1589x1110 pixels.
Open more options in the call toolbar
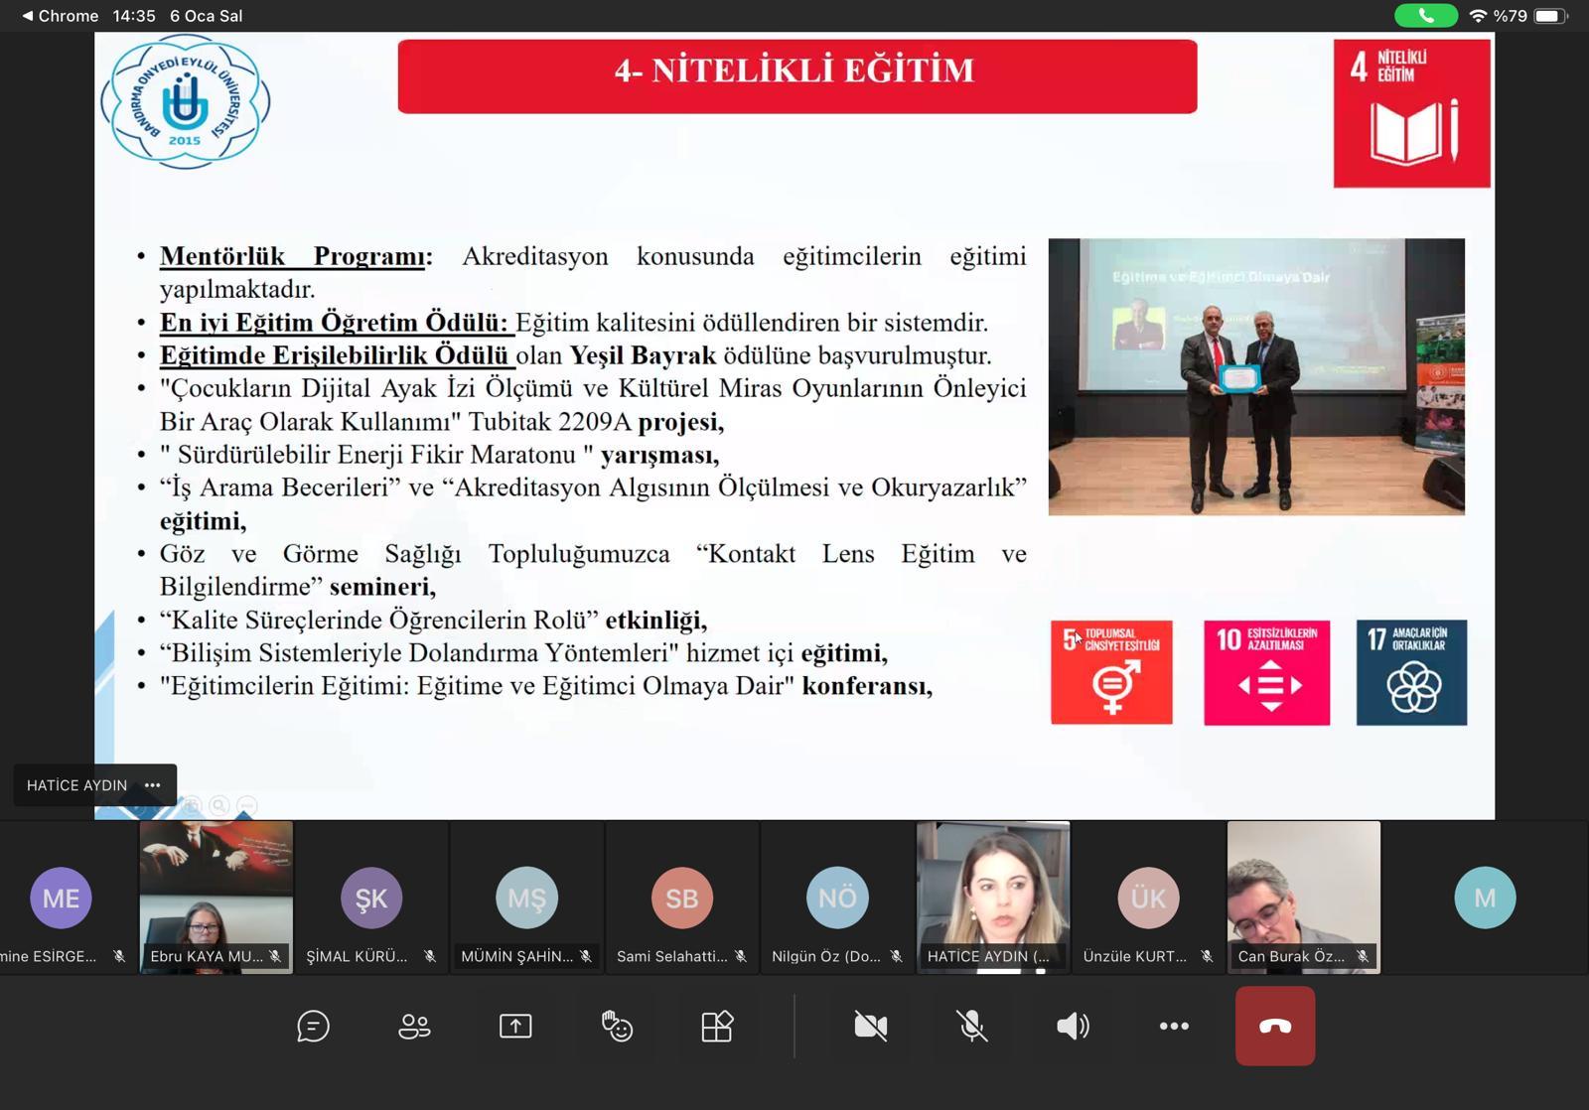click(1174, 1026)
